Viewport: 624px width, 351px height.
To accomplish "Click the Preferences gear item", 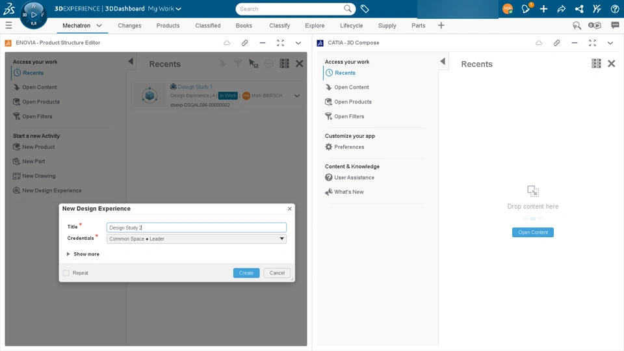I will click(344, 147).
